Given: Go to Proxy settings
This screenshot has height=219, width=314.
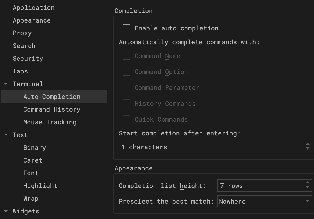Looking at the screenshot, I should pyautogui.click(x=22, y=33).
